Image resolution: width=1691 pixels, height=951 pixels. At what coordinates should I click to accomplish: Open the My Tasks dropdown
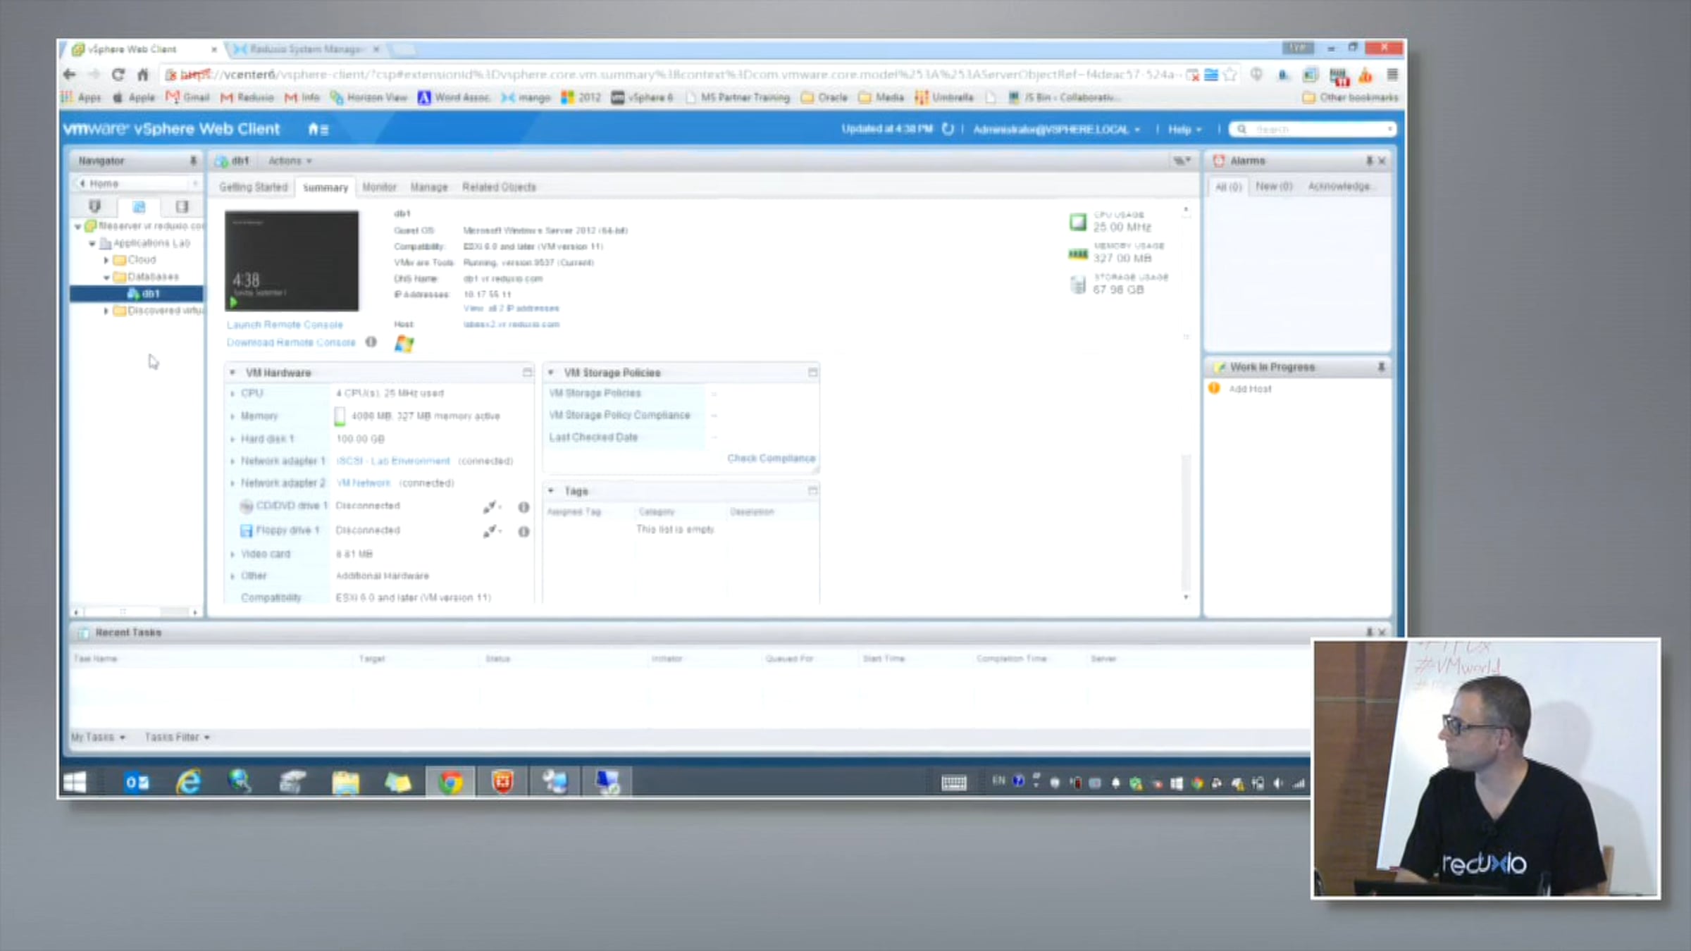click(x=98, y=737)
